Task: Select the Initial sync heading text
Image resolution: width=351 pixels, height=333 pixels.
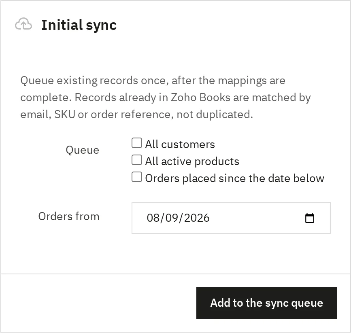Action: [79, 25]
